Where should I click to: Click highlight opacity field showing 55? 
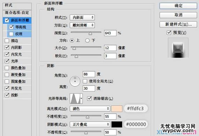[x=110, y=117]
